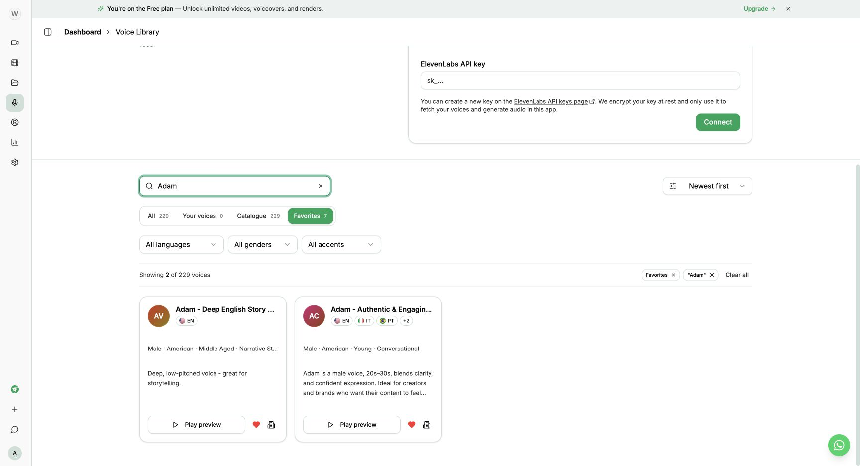Open the Newest first sort dropdown

707,186
